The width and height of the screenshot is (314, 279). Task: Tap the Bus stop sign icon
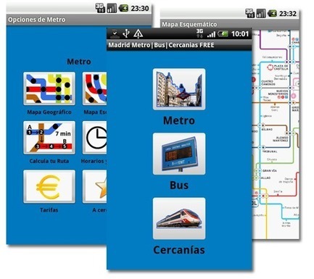coord(179,154)
